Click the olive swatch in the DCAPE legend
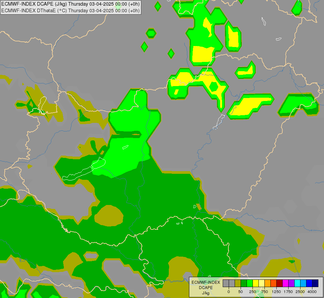324x298 pixels. point(238,283)
